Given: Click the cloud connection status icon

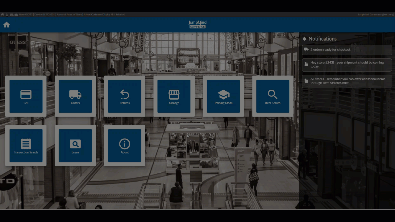Looking at the screenshot, I should click(x=16, y=14).
